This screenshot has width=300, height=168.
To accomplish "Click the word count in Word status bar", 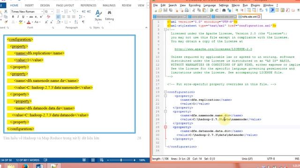I will (28, 160).
